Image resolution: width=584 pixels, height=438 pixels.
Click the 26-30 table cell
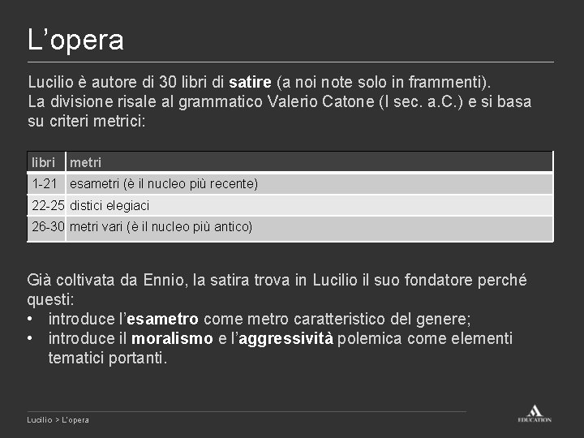tap(46, 229)
